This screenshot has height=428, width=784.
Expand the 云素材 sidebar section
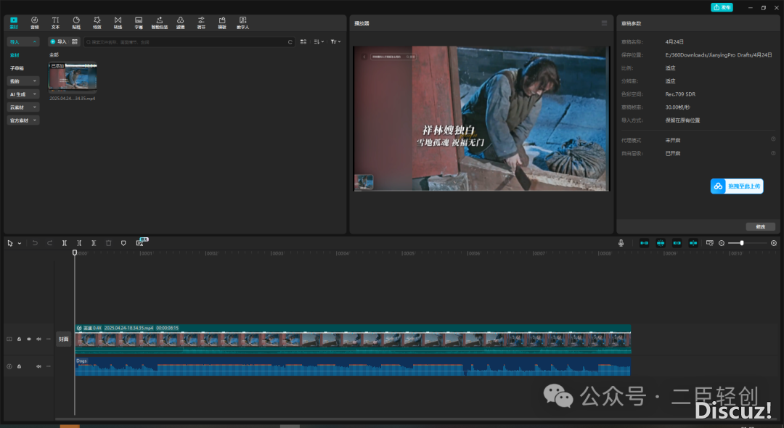point(23,107)
